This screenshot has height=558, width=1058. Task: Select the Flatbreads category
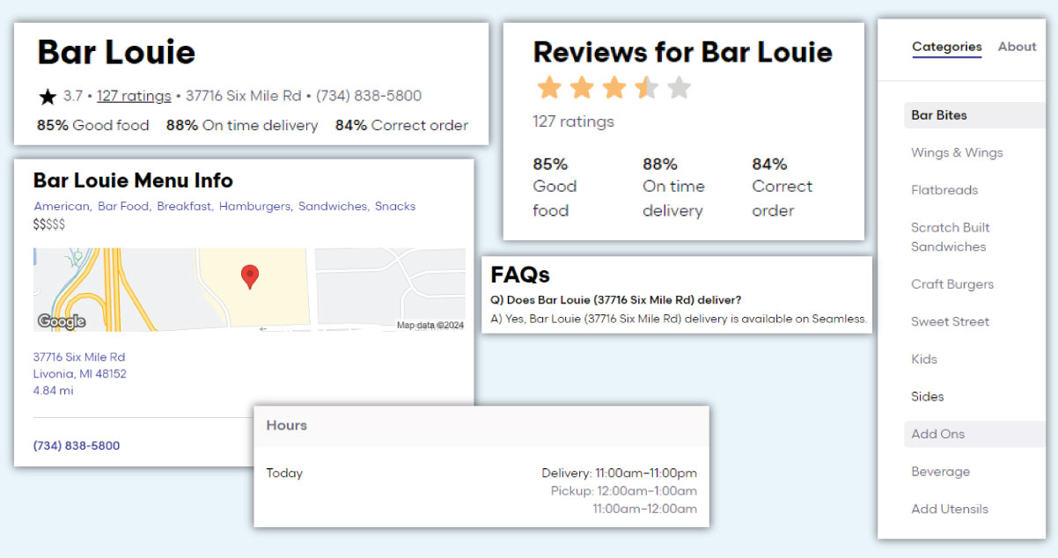[x=944, y=190]
